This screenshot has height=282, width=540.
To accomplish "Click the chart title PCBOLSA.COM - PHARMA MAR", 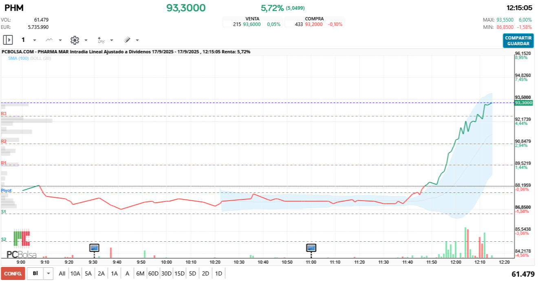I will click(35, 52).
